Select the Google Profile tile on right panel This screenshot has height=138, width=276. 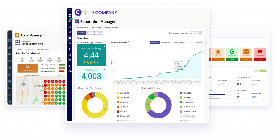tap(232, 53)
